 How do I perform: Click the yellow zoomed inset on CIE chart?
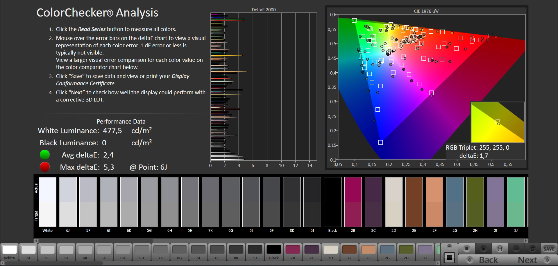(498, 122)
